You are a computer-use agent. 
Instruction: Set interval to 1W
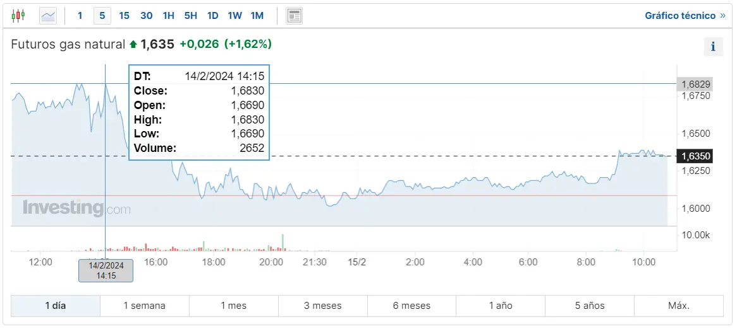(234, 16)
